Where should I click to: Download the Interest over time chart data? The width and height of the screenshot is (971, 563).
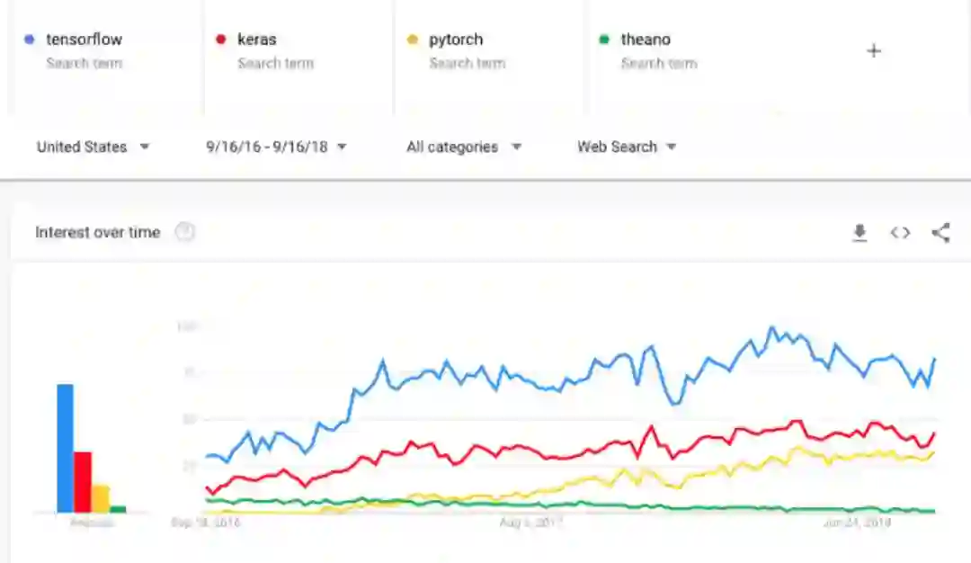point(860,233)
